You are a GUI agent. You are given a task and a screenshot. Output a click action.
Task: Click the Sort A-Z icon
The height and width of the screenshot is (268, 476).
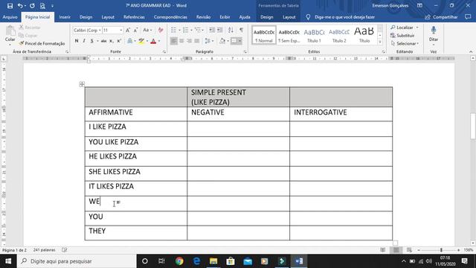(x=231, y=30)
